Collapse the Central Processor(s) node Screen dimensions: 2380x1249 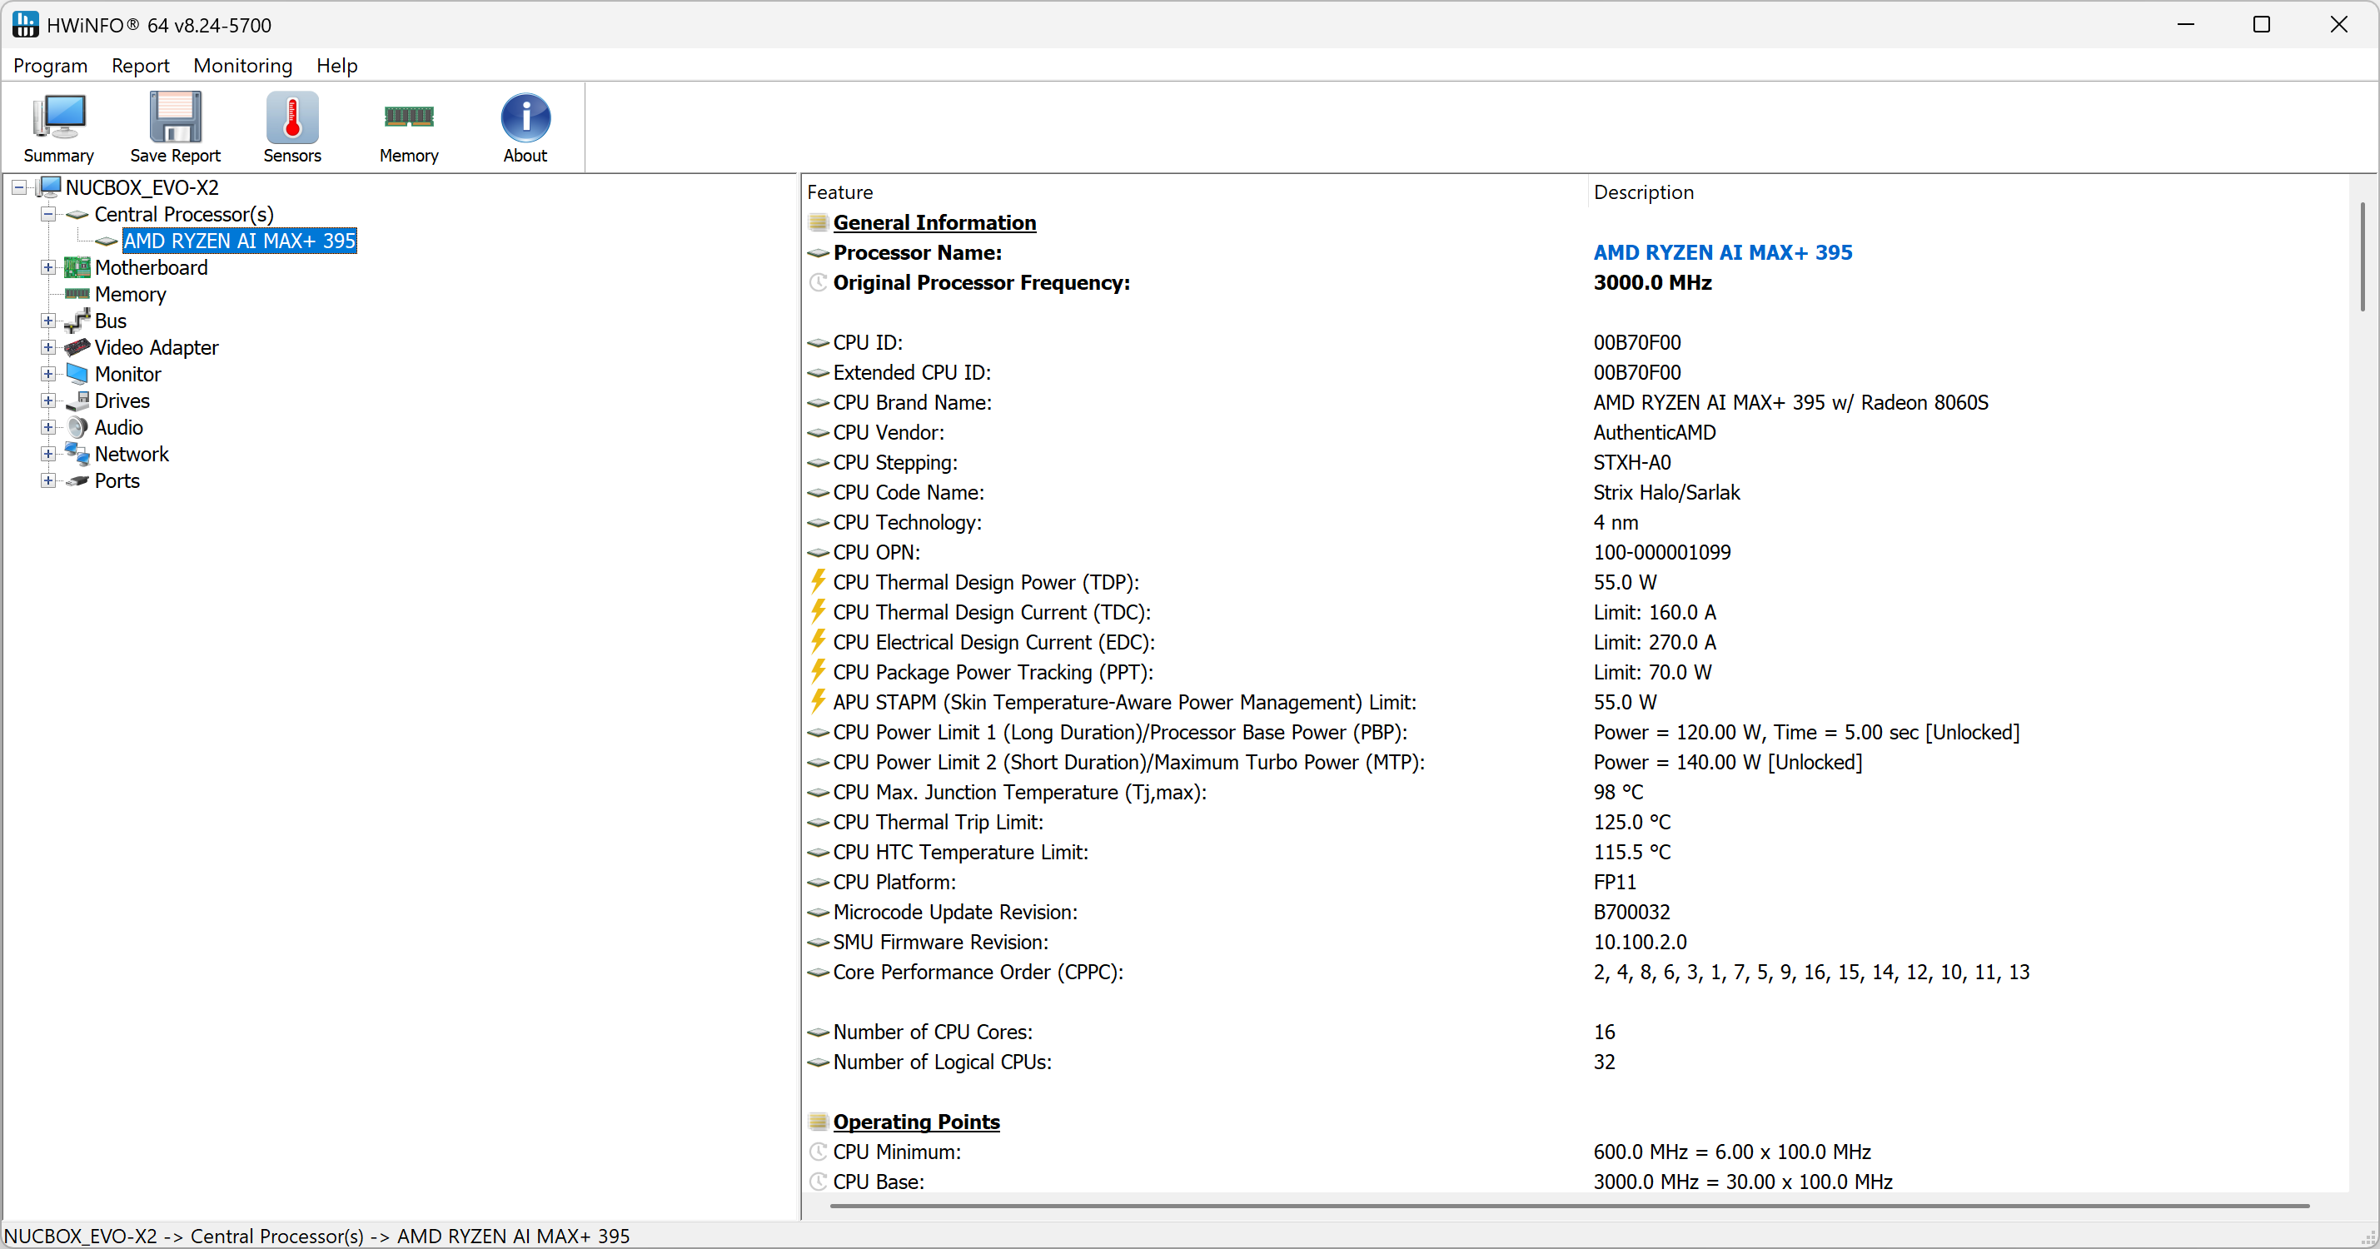(48, 214)
